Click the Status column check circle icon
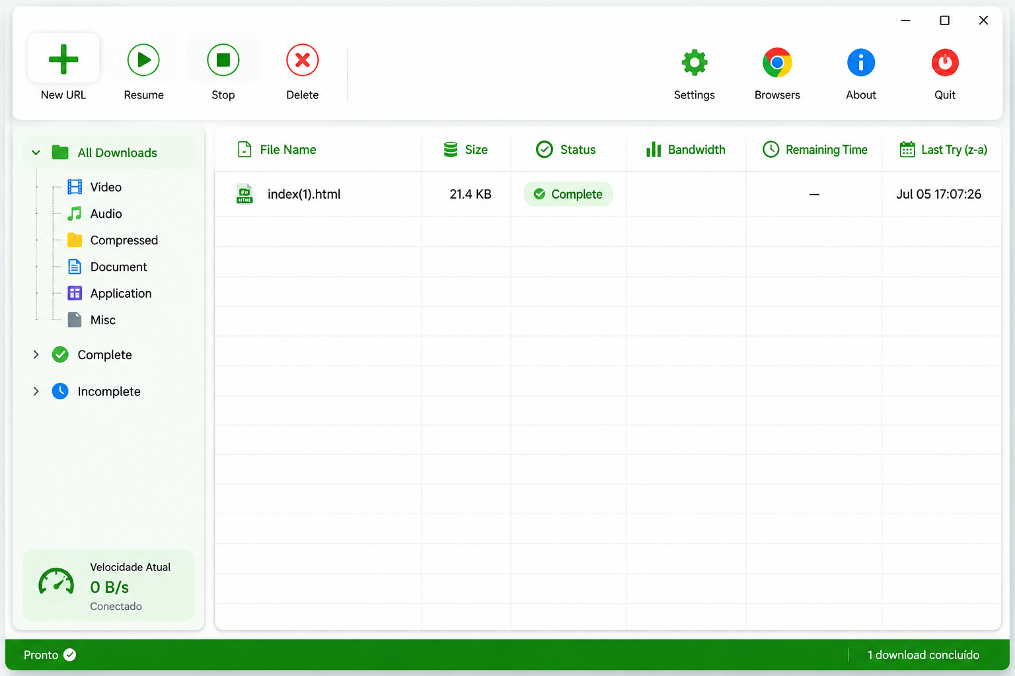 pyautogui.click(x=545, y=150)
